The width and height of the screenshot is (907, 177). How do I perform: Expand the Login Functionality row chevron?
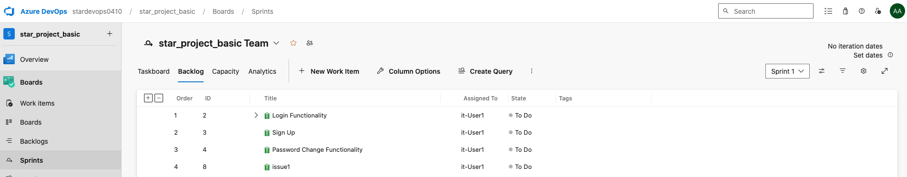(x=256, y=115)
